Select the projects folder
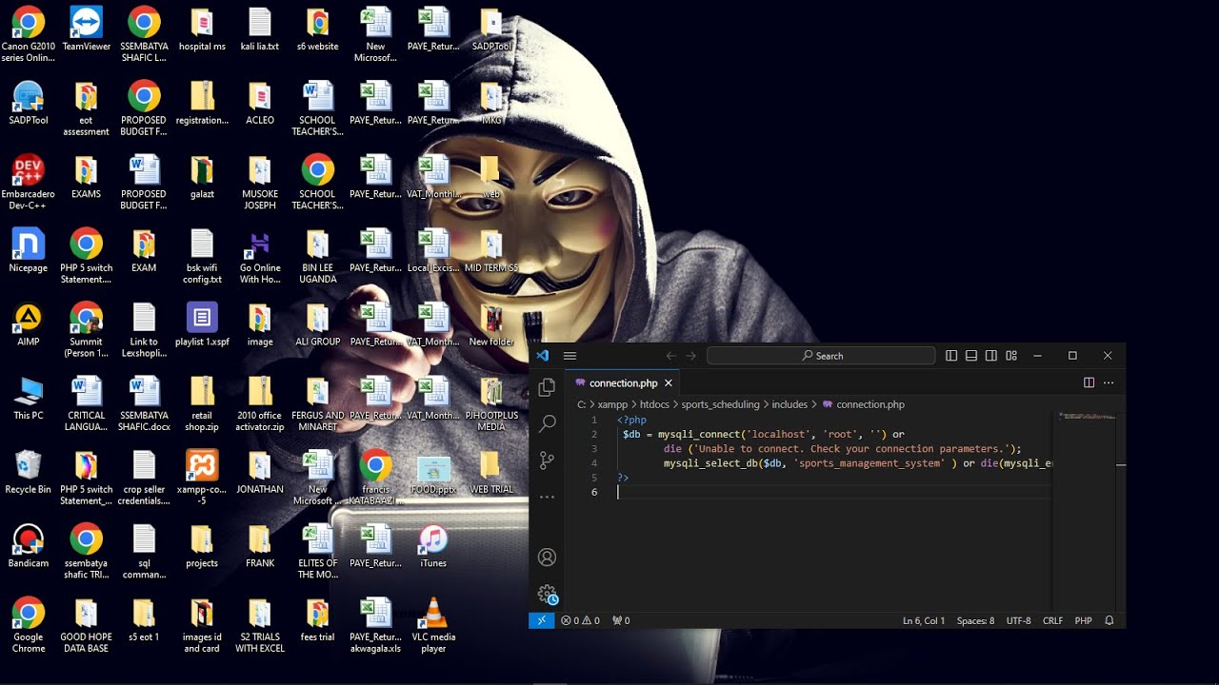 click(202, 546)
